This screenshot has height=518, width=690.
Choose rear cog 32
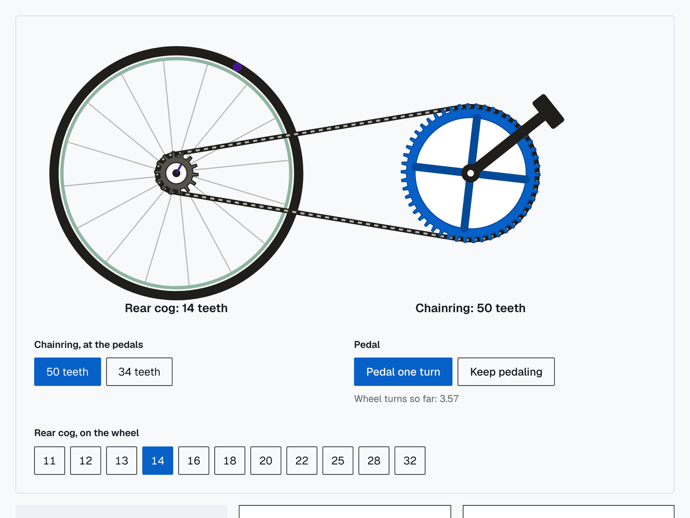[410, 461]
